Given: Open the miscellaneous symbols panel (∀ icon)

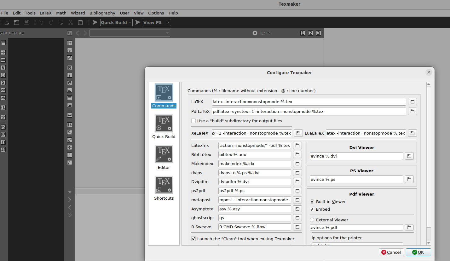Looking at the screenshot, I should click(3, 68).
